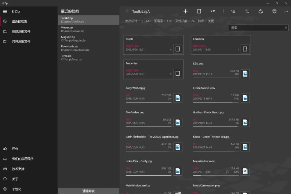This screenshot has width=291, height=194.
Task: Click the extract archive toolbar icon
Action: pyautogui.click(x=199, y=12)
